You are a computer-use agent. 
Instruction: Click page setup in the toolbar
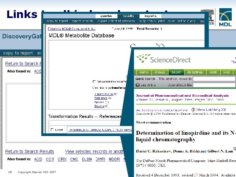click(x=147, y=21)
